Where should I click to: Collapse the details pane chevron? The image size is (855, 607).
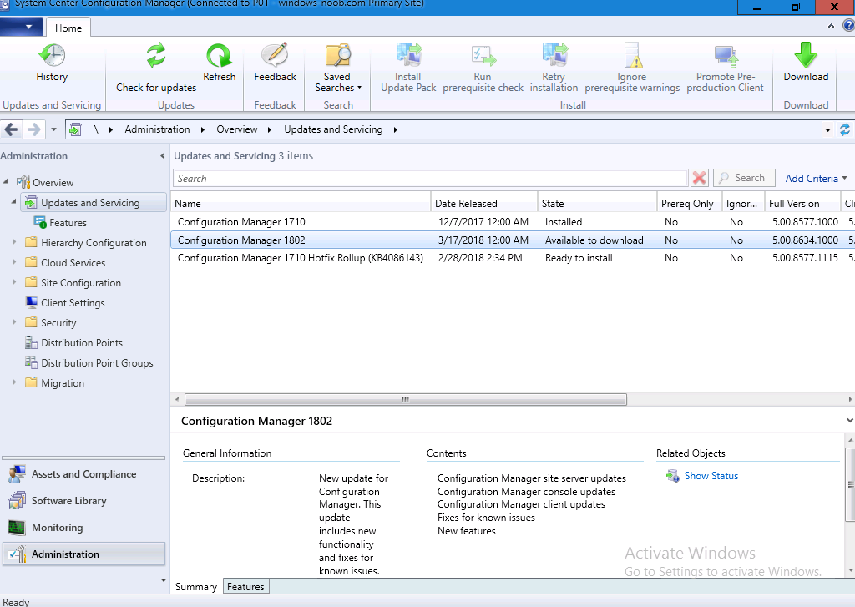click(849, 421)
